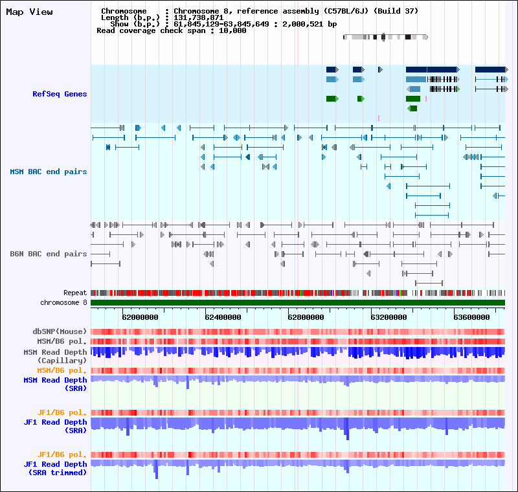The image size is (518, 492).
Task: Click the read coverage span value 10,000
Action: pos(232,30)
